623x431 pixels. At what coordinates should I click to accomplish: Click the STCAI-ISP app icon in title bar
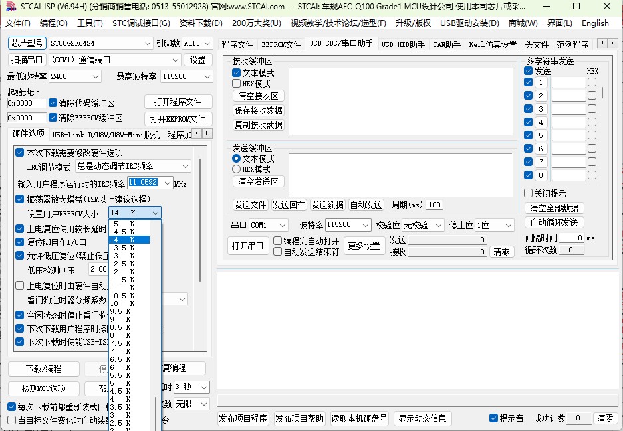click(x=11, y=7)
